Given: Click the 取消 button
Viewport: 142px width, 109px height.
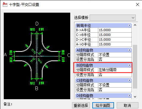Looking at the screenshot, I should [x=127, y=105].
